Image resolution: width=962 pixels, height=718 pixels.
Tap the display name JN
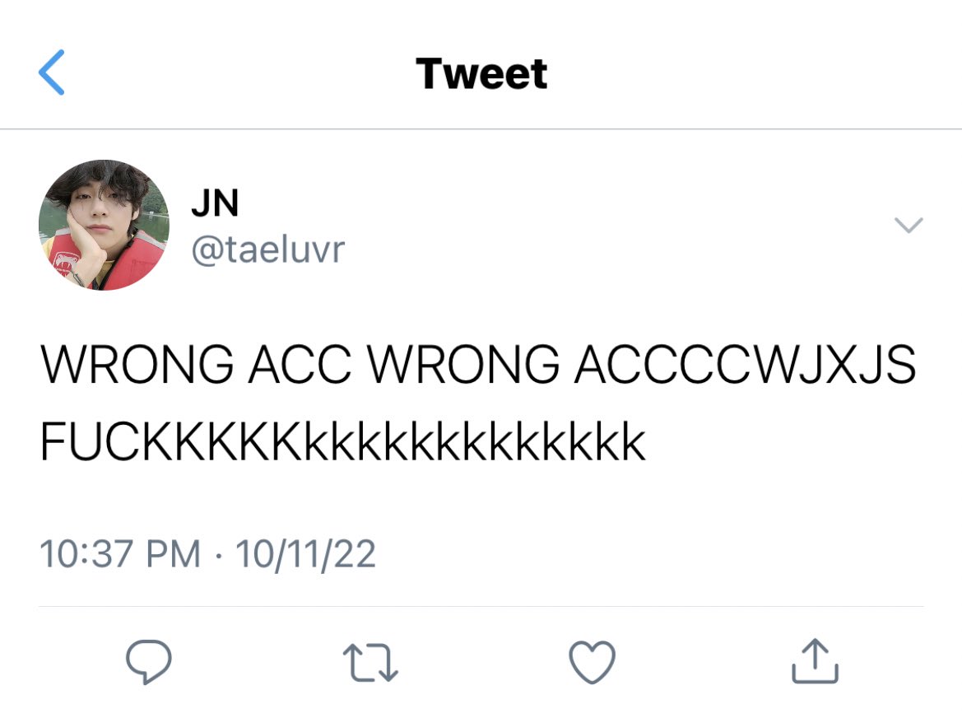[x=215, y=203]
